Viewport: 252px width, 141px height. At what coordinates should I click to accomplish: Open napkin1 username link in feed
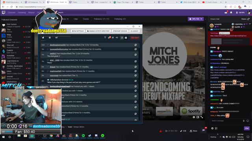53,54
